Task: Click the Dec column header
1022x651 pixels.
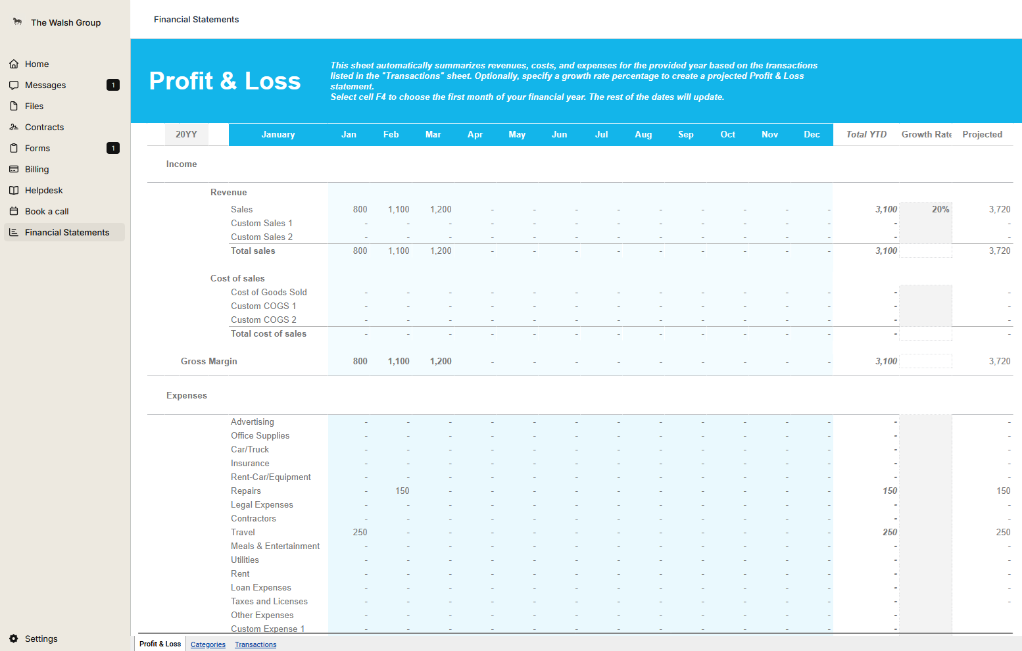Action: click(x=812, y=134)
